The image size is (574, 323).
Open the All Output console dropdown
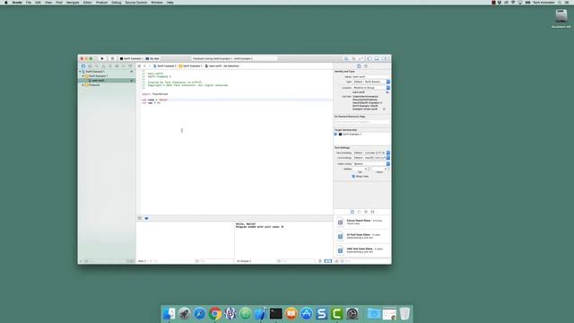click(244, 261)
